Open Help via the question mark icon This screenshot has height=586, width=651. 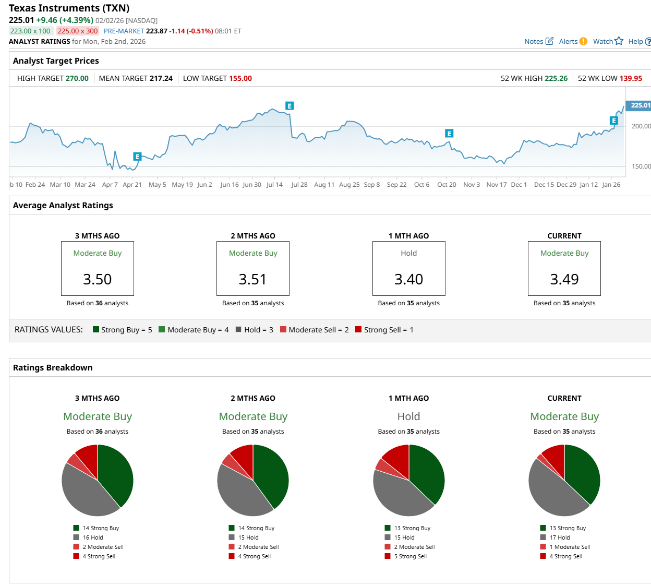coord(648,42)
